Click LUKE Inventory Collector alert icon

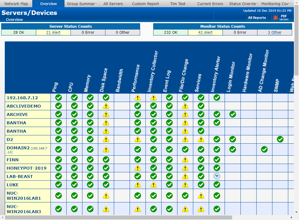point(153,185)
